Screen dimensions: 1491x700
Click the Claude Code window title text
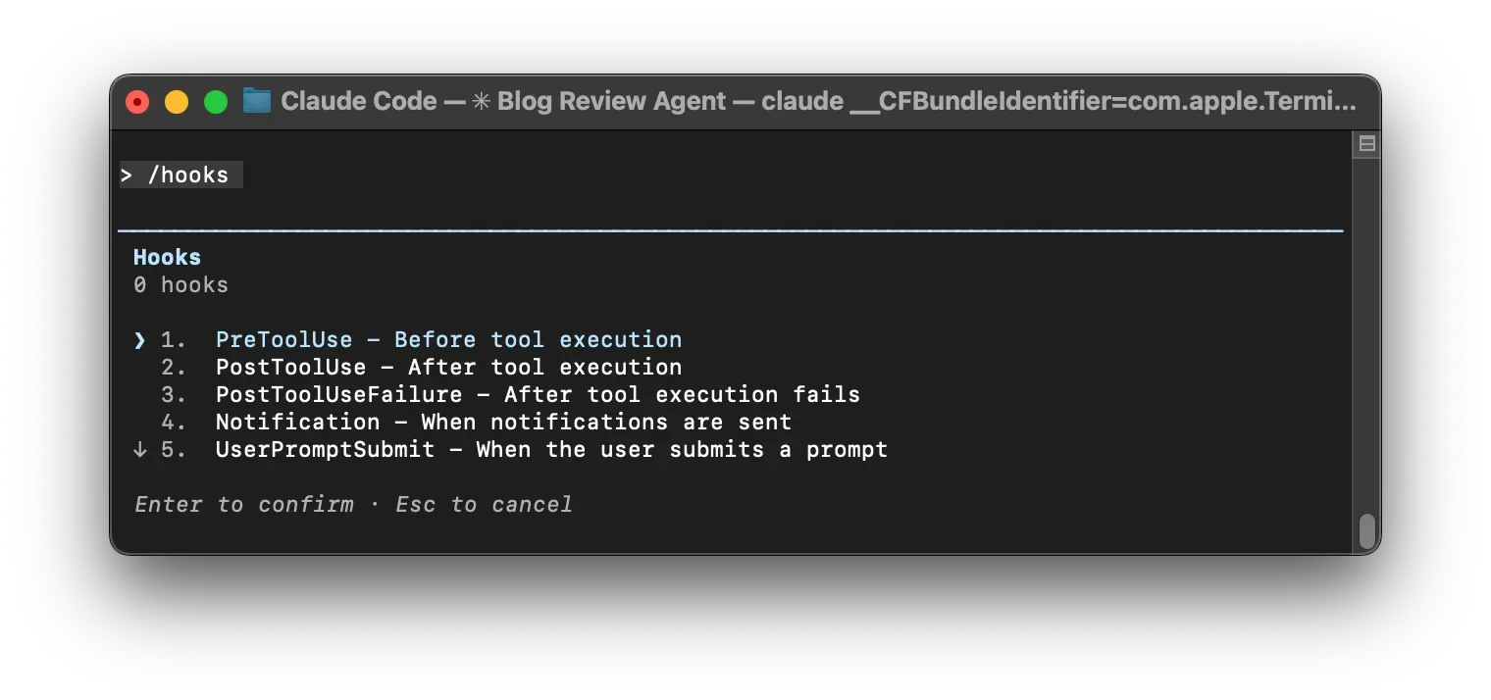coord(358,101)
